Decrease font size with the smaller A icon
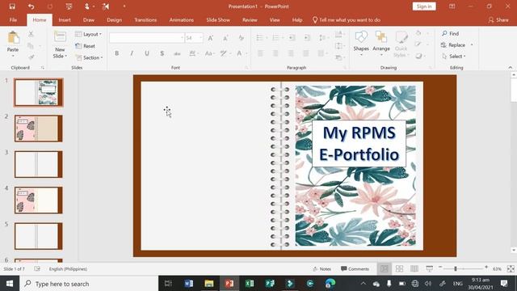 [225, 38]
